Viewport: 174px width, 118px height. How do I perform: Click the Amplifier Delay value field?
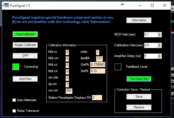coord(151,56)
